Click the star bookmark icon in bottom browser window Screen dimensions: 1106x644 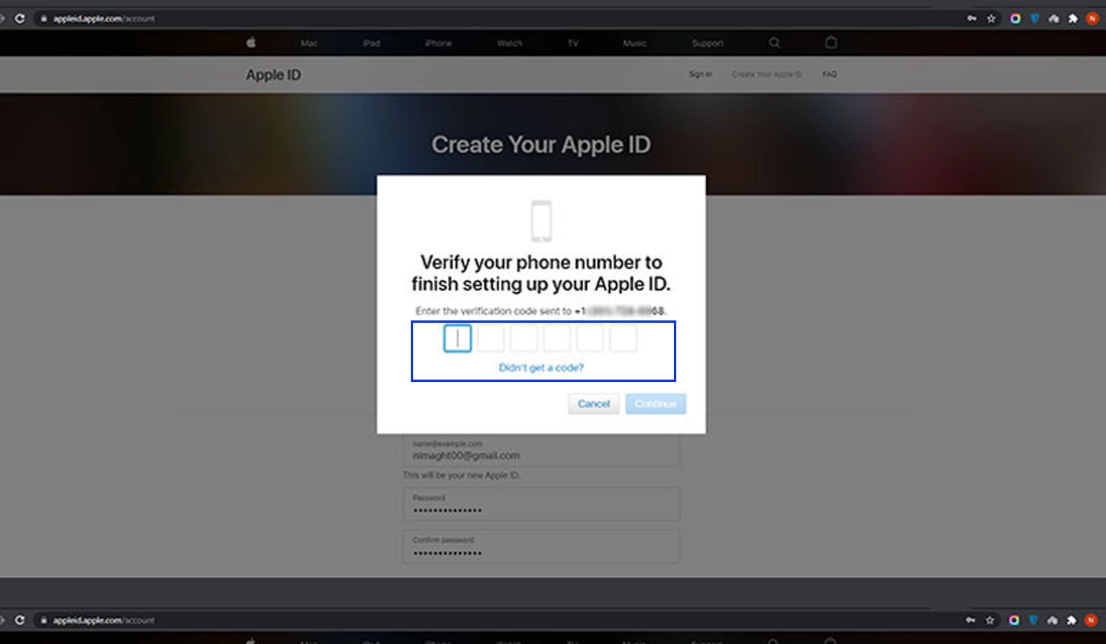(x=991, y=620)
